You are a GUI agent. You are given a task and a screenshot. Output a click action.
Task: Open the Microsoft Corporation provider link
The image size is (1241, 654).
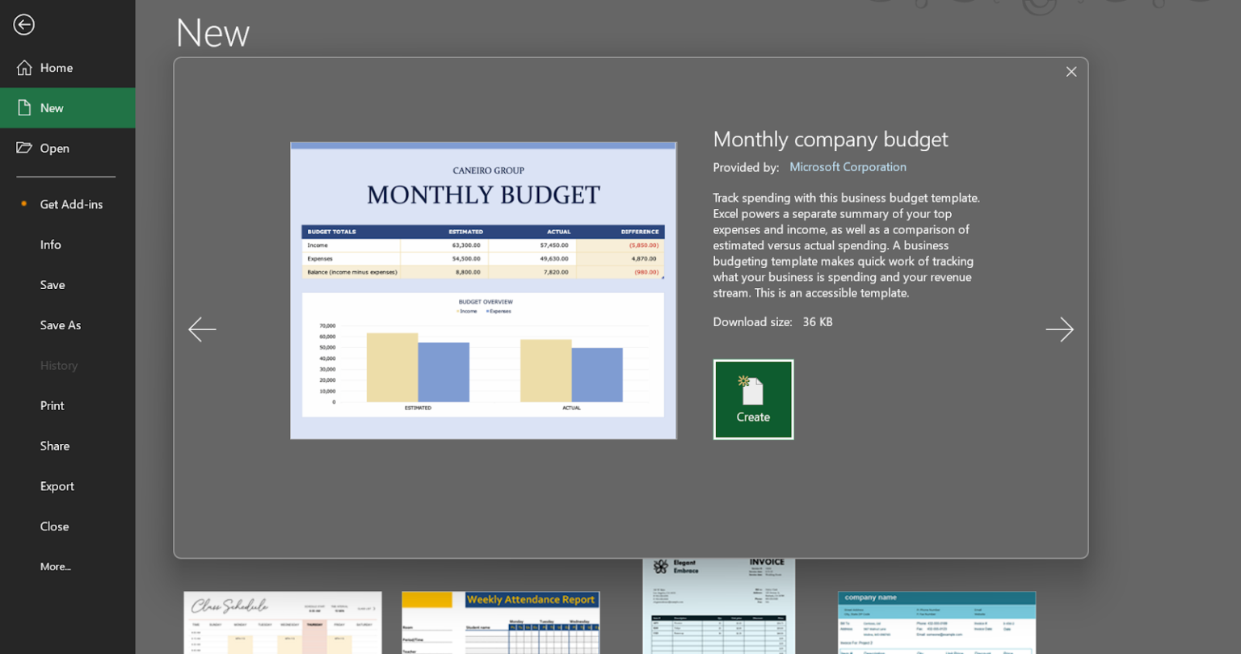[848, 166]
